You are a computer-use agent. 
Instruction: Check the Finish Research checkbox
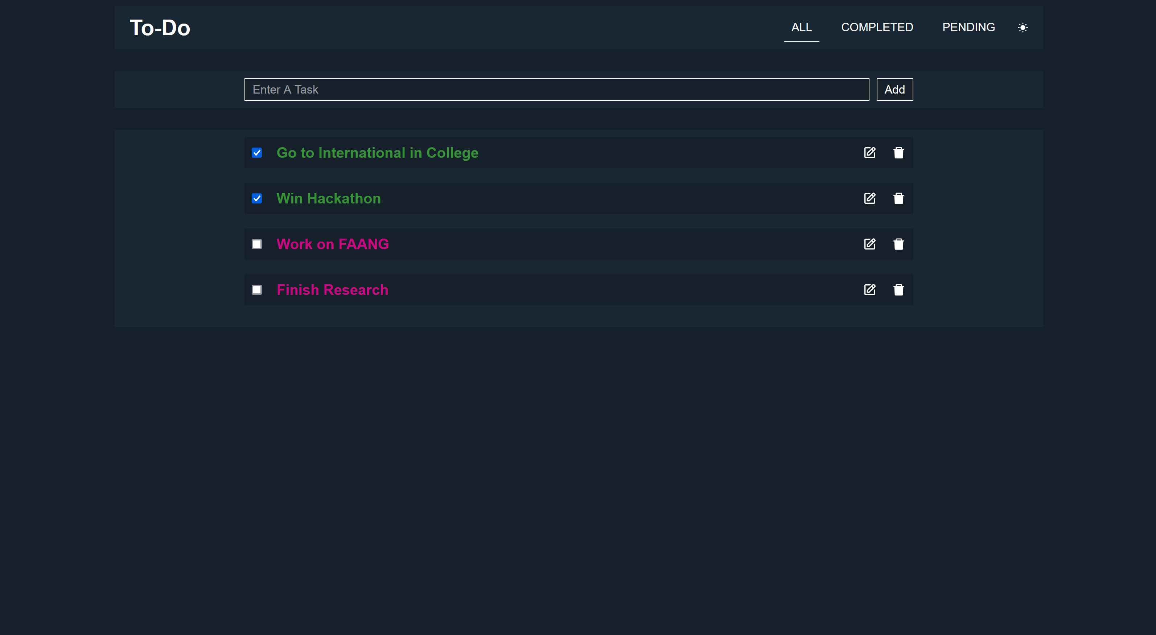click(x=257, y=290)
